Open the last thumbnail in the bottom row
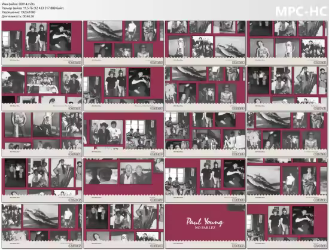329x250 pixels. [287, 227]
